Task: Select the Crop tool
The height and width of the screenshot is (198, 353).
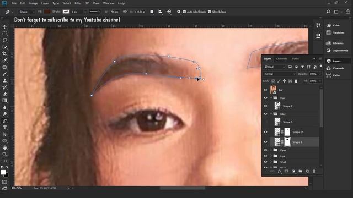Action: (4, 54)
